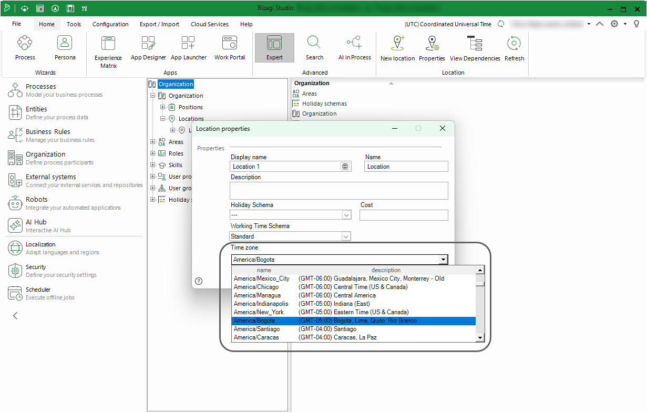The width and height of the screenshot is (647, 413).
Task: Click the Cost input field
Action: pos(404,215)
